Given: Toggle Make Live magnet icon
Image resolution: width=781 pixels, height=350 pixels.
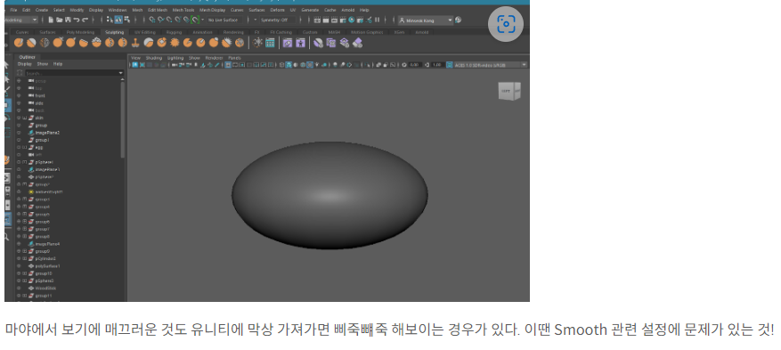Looking at the screenshot, I should 195,20.
